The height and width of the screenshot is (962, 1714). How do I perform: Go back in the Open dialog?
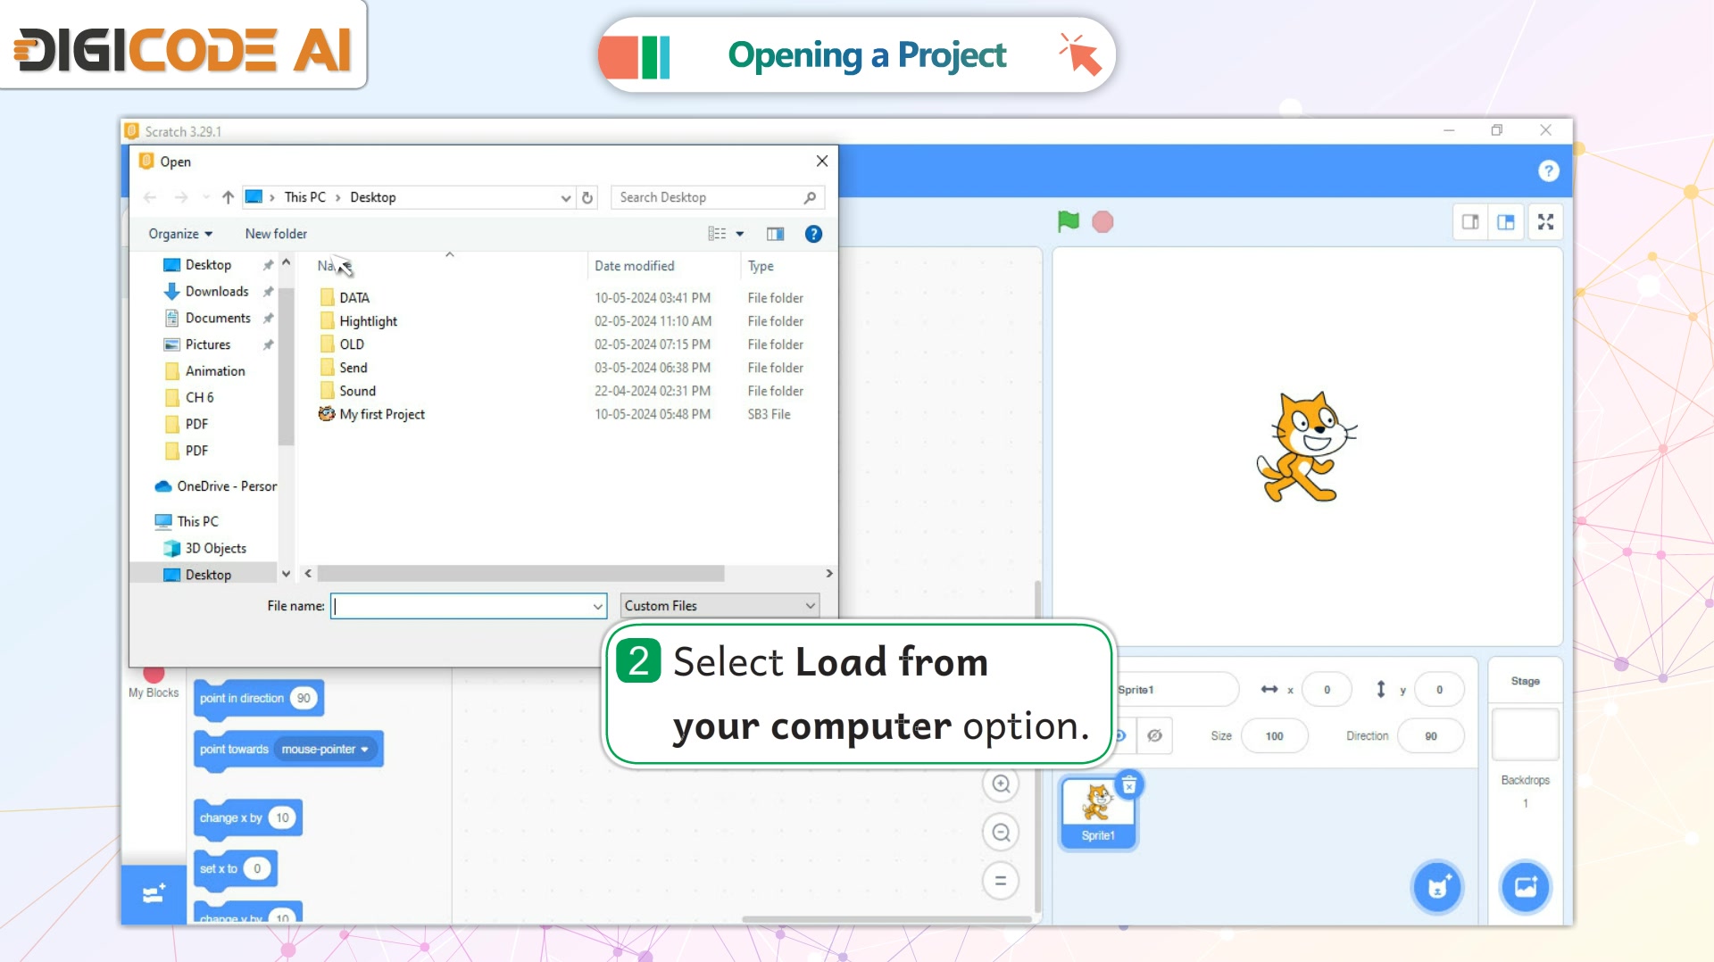pyautogui.click(x=150, y=197)
